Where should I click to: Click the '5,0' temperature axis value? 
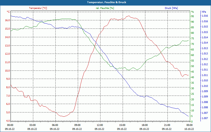coord(8,112)
